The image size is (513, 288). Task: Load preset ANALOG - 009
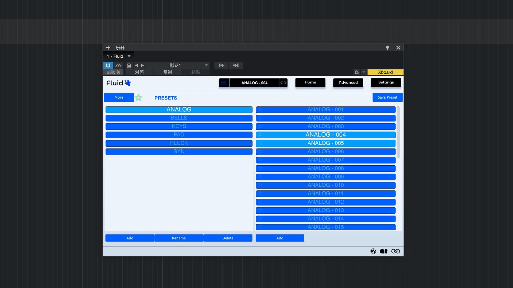[x=326, y=177]
